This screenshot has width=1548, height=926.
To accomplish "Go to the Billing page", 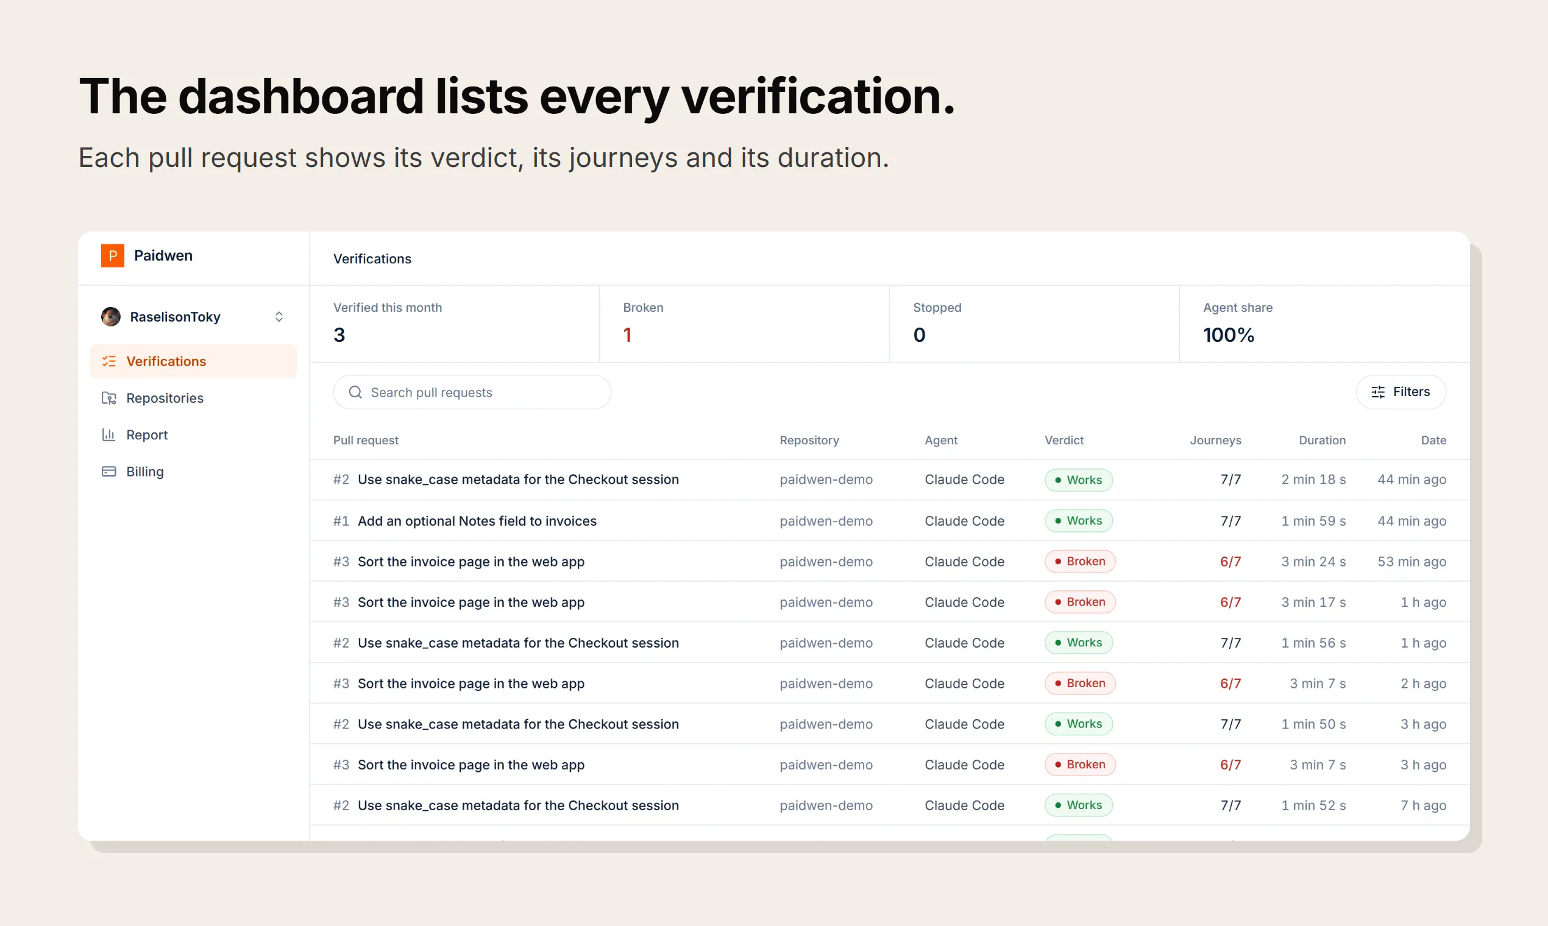I will pos(194,472).
